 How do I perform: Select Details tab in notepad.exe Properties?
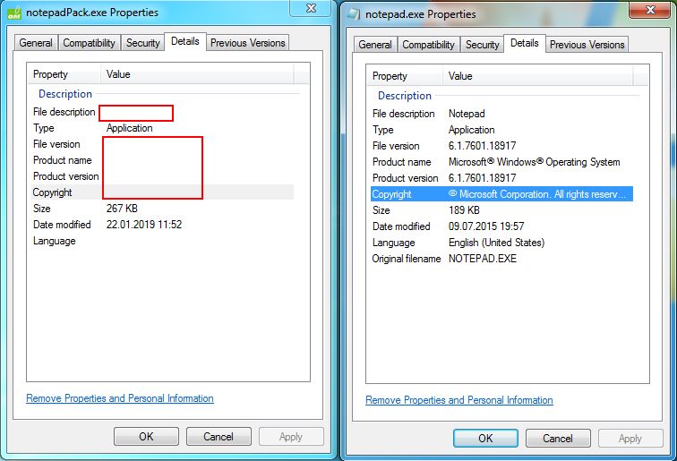(x=525, y=43)
